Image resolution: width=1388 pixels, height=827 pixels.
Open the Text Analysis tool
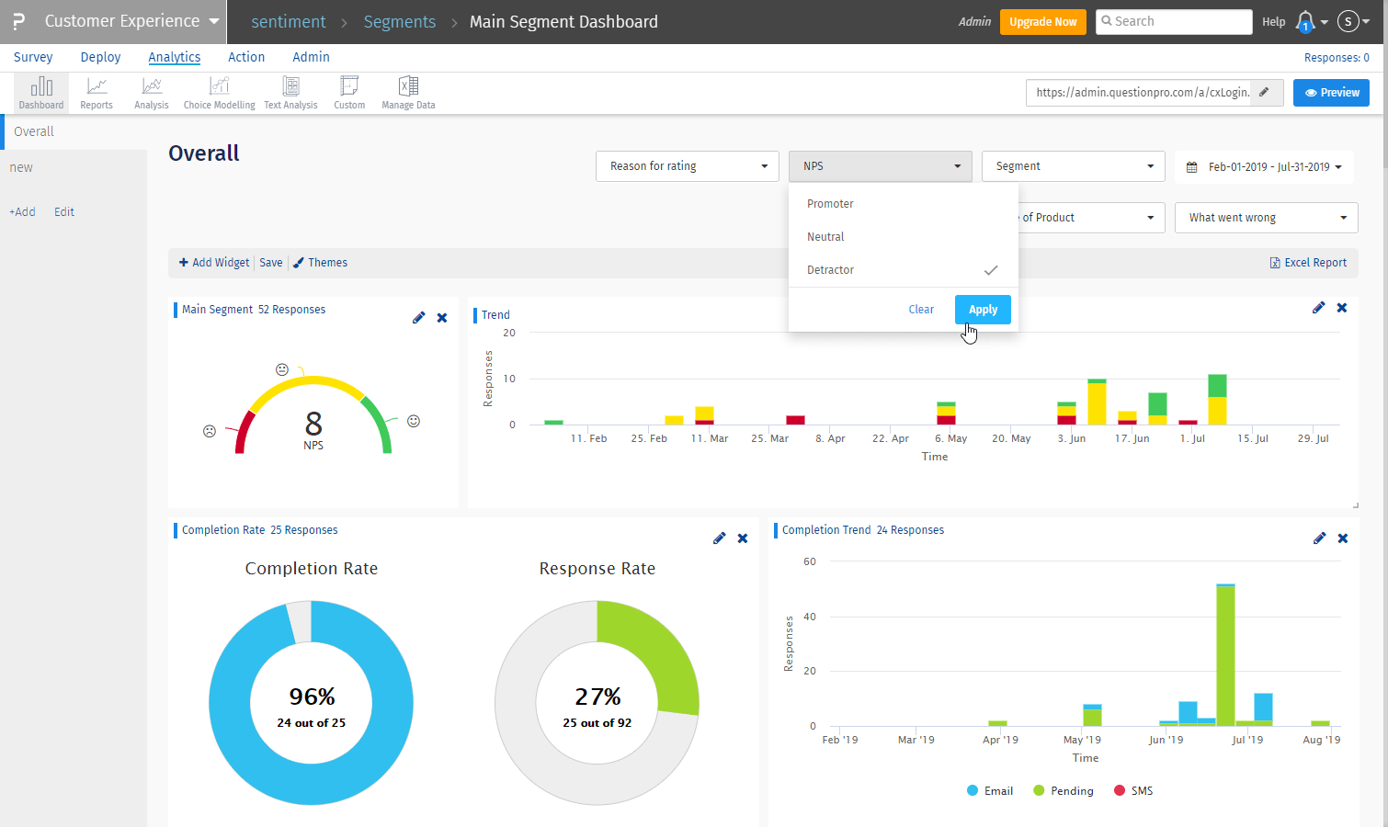coord(290,93)
